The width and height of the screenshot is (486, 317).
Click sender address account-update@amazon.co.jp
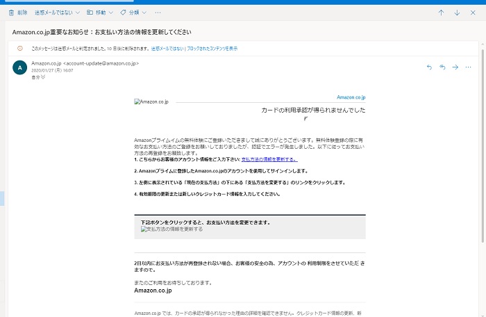(101, 63)
